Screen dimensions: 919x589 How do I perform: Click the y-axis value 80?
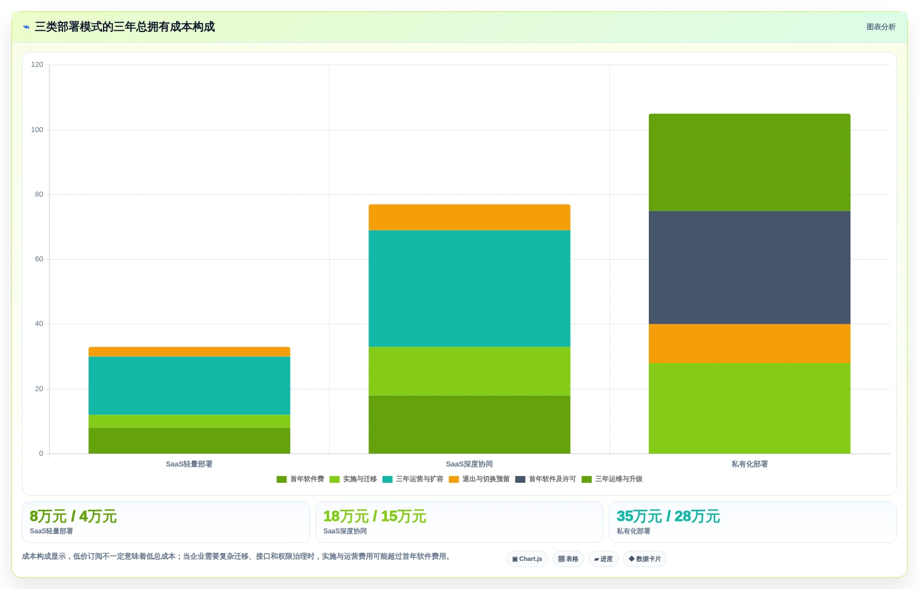[39, 194]
